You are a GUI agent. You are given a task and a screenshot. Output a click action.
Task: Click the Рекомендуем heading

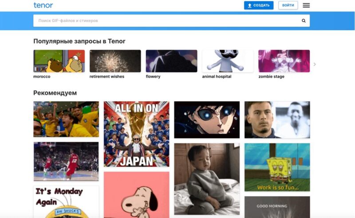pos(55,93)
